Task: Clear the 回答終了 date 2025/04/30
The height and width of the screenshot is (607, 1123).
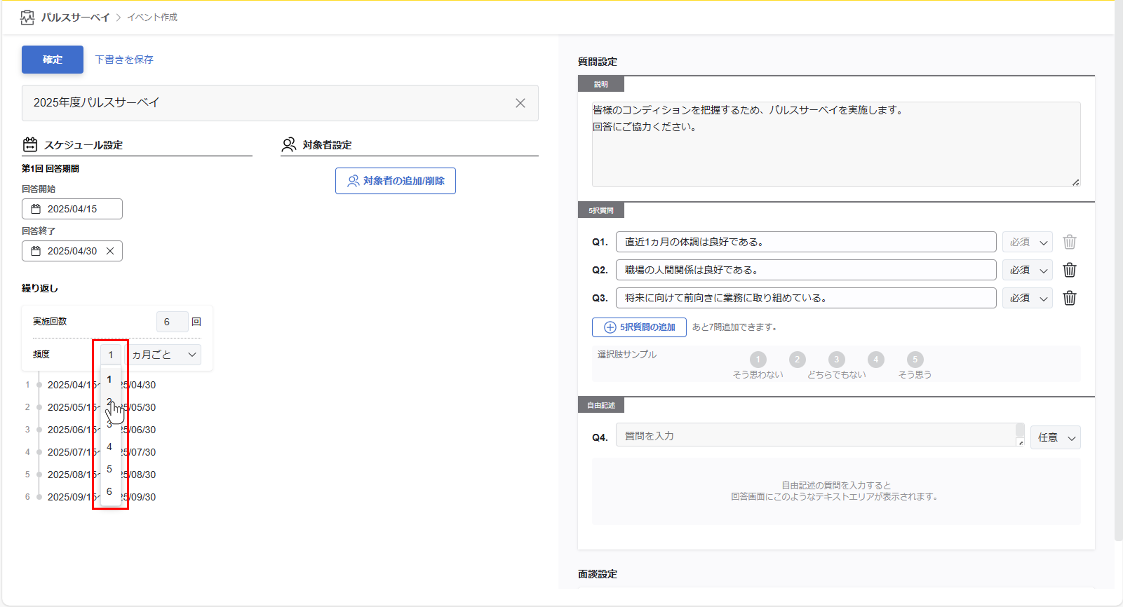Action: coord(110,251)
